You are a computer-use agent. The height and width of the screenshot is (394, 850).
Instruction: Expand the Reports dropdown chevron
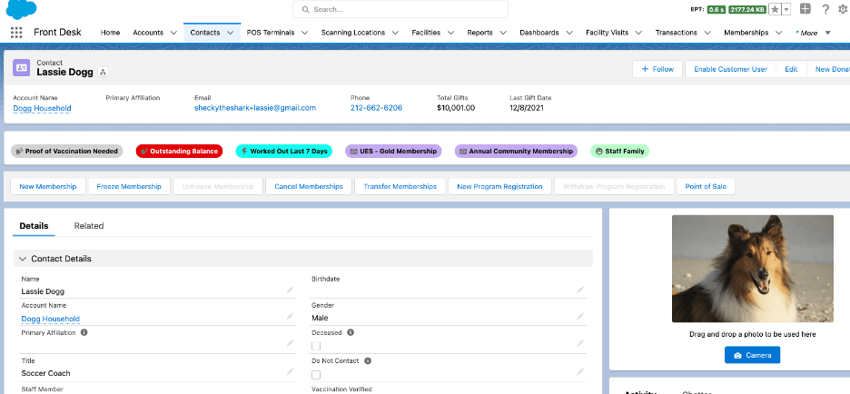503,33
